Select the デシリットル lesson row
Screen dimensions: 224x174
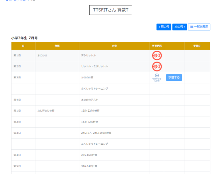pyautogui.click(x=89, y=55)
